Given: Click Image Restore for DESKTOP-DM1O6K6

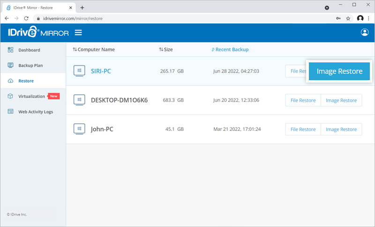Looking at the screenshot, I should (x=341, y=100).
